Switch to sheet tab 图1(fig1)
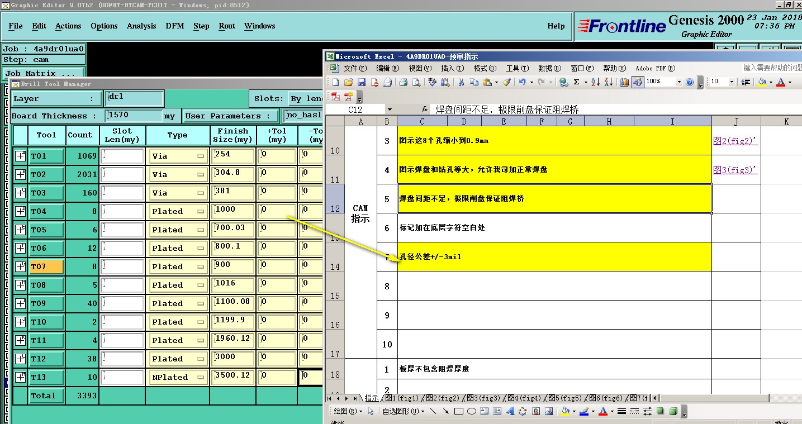The image size is (802, 424). (401, 398)
